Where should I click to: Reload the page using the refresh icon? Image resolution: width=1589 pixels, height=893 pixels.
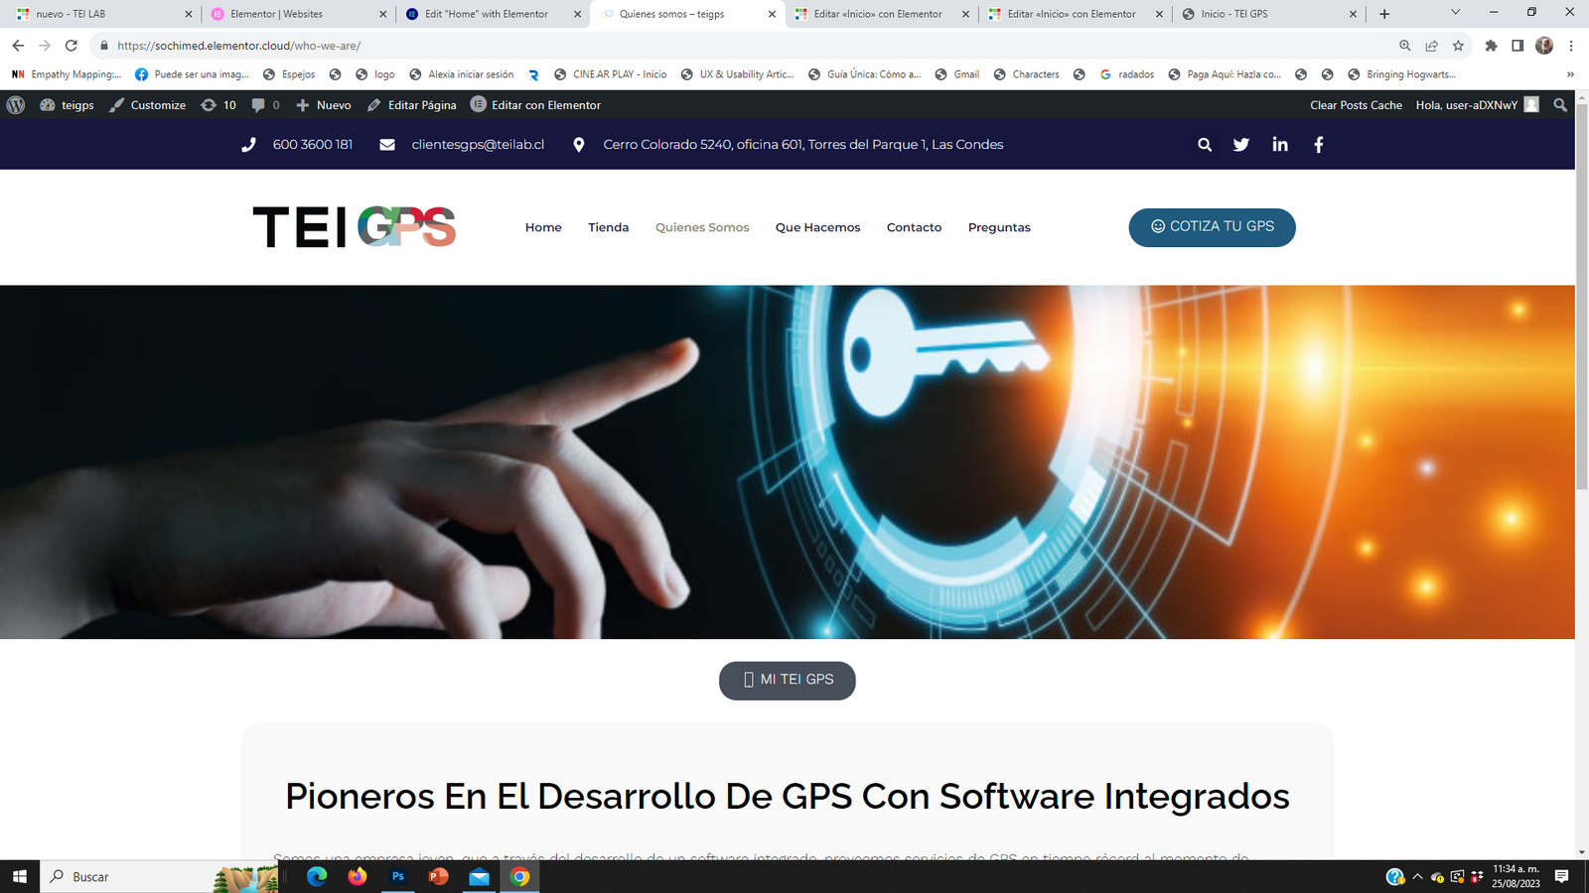coord(72,46)
